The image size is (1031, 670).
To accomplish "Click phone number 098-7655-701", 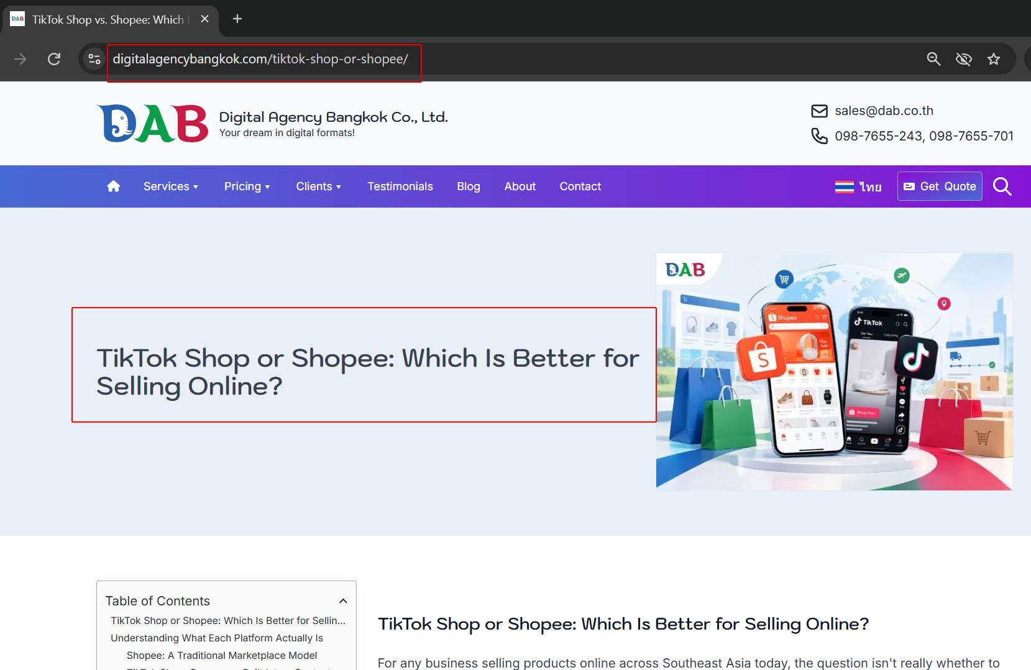I will click(x=971, y=136).
